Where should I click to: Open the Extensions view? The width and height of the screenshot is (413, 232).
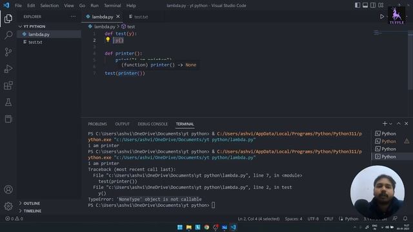[x=8, y=86]
